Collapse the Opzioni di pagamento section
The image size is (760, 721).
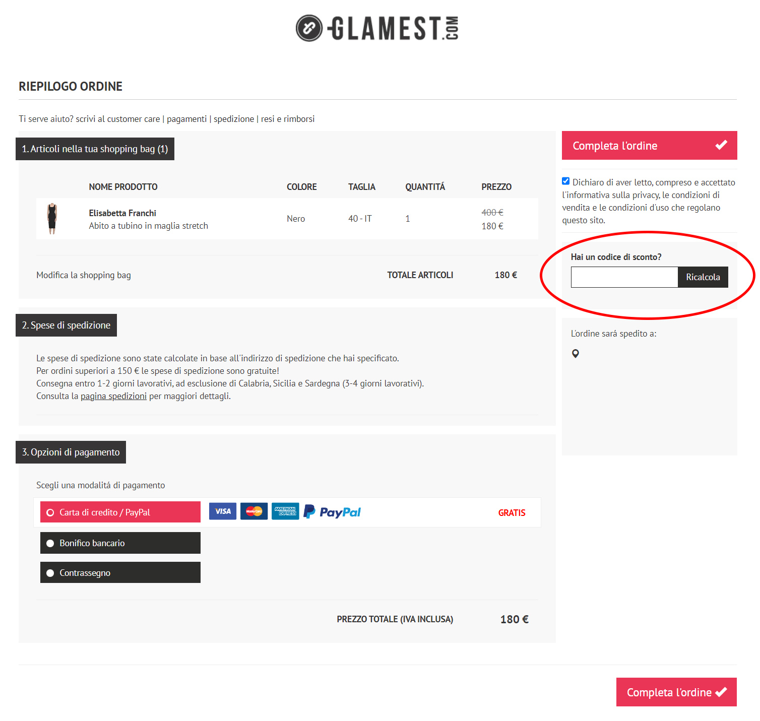tap(71, 452)
